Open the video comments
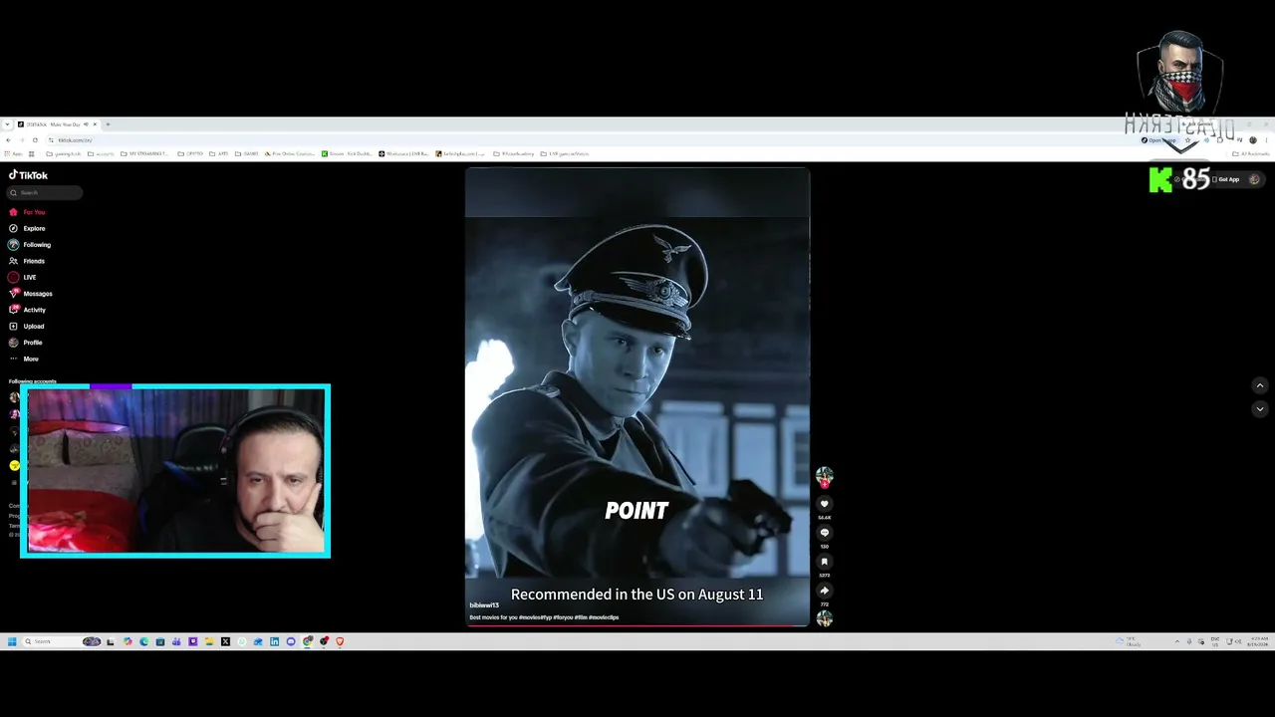 click(824, 534)
